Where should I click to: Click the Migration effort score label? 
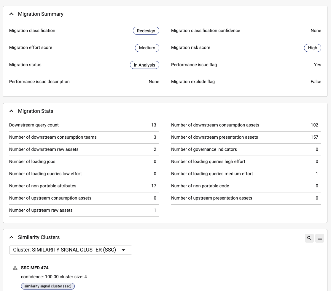click(x=31, y=48)
